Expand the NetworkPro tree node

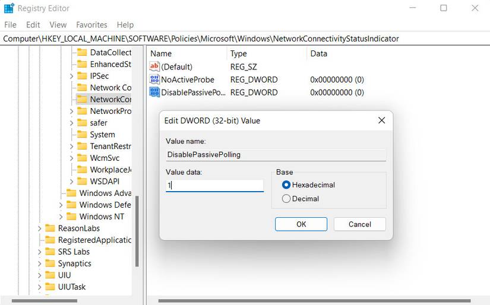(x=71, y=111)
